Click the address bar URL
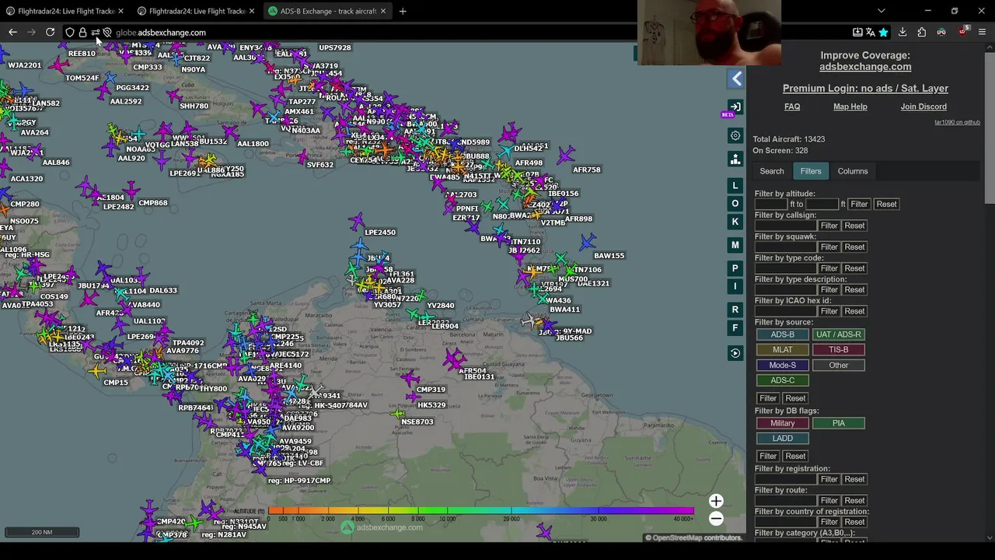The image size is (995, 560). coord(161,33)
